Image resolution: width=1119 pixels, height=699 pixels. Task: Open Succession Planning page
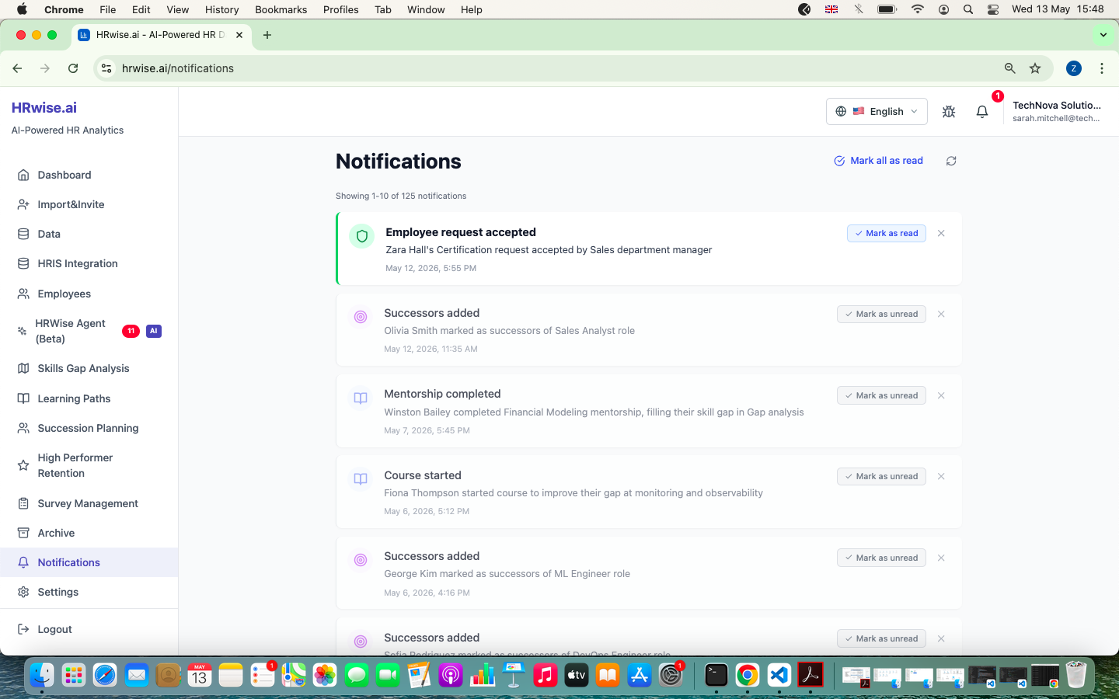[89, 428]
